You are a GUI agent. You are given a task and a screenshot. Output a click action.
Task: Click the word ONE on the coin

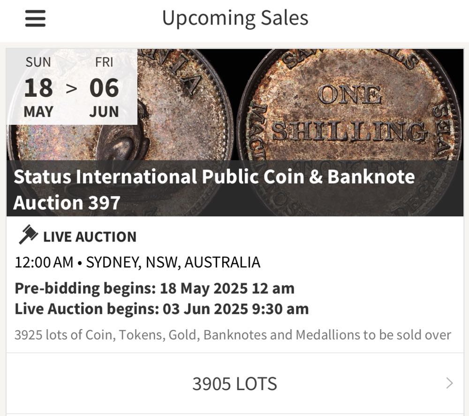point(349,95)
